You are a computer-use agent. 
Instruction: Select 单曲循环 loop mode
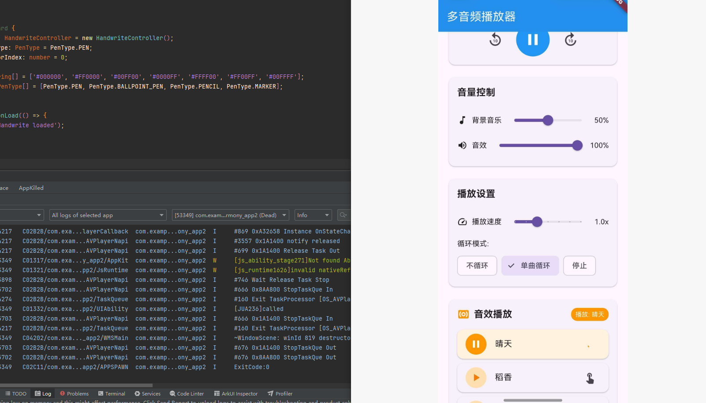click(530, 266)
